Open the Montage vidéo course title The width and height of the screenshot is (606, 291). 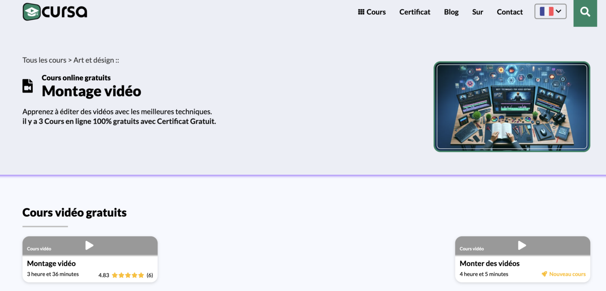51,263
